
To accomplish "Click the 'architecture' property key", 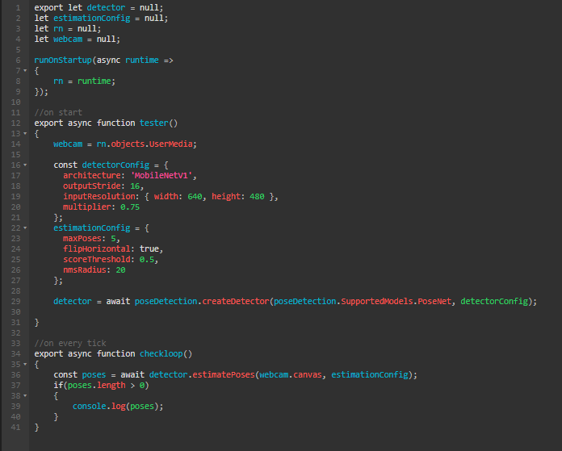I will pyautogui.click(x=92, y=176).
